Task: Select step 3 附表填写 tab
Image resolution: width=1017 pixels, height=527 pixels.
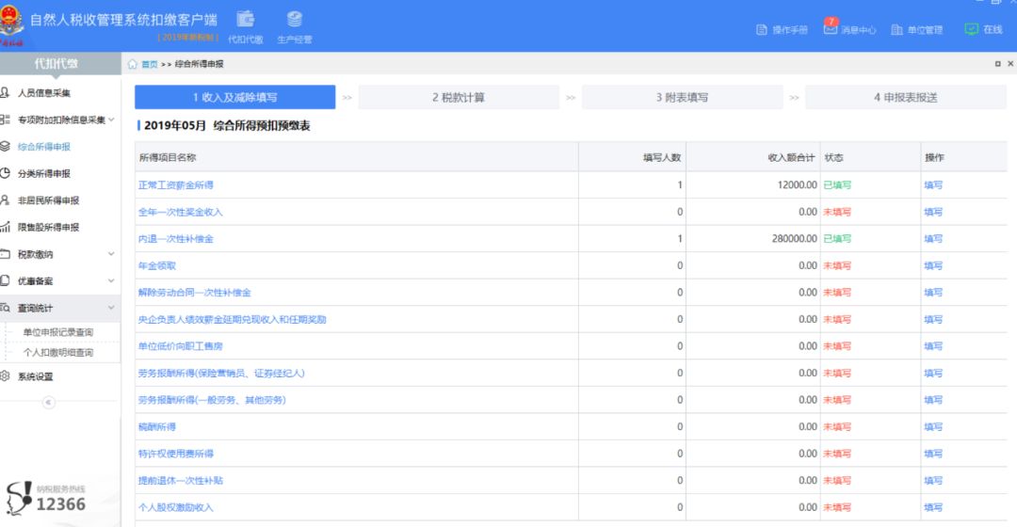Action: click(682, 97)
